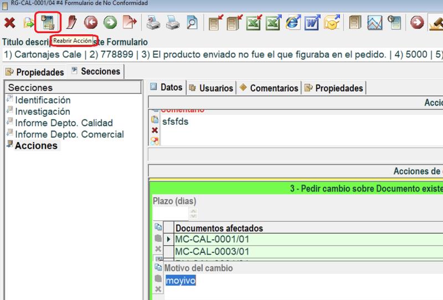The height and width of the screenshot is (300, 443).
Task: Click the first printer icon in toolbar
Action: tap(153, 23)
